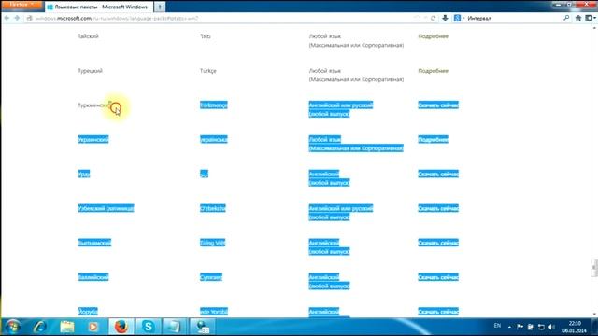Click the Валлийский language name

(93, 277)
